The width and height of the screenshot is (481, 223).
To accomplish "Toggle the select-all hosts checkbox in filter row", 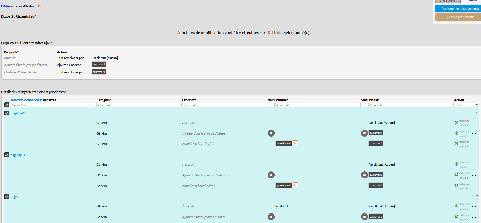I will [7, 105].
